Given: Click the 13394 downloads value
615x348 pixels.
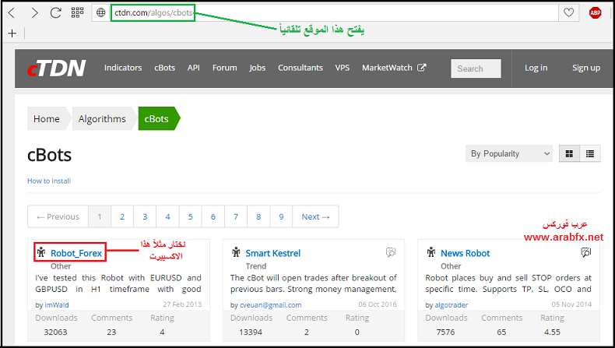Looking at the screenshot, I should [251, 332].
